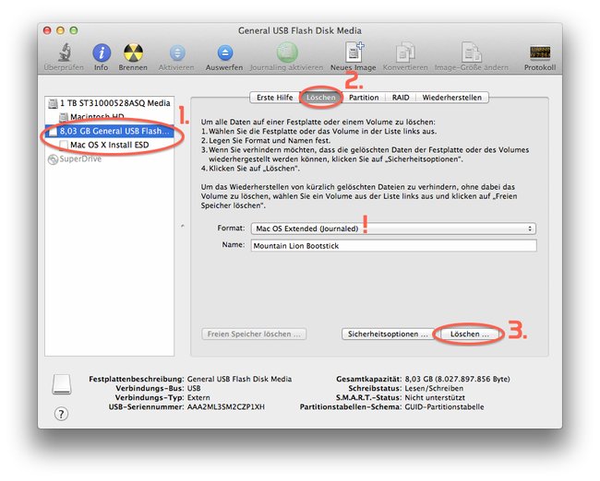Viewport: 600px width, 481px height.
Task: Click the sidebar divider handle
Action: pos(183,226)
